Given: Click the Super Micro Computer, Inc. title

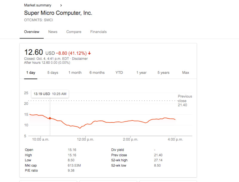Looking at the screenshot, I should [x=58, y=13].
